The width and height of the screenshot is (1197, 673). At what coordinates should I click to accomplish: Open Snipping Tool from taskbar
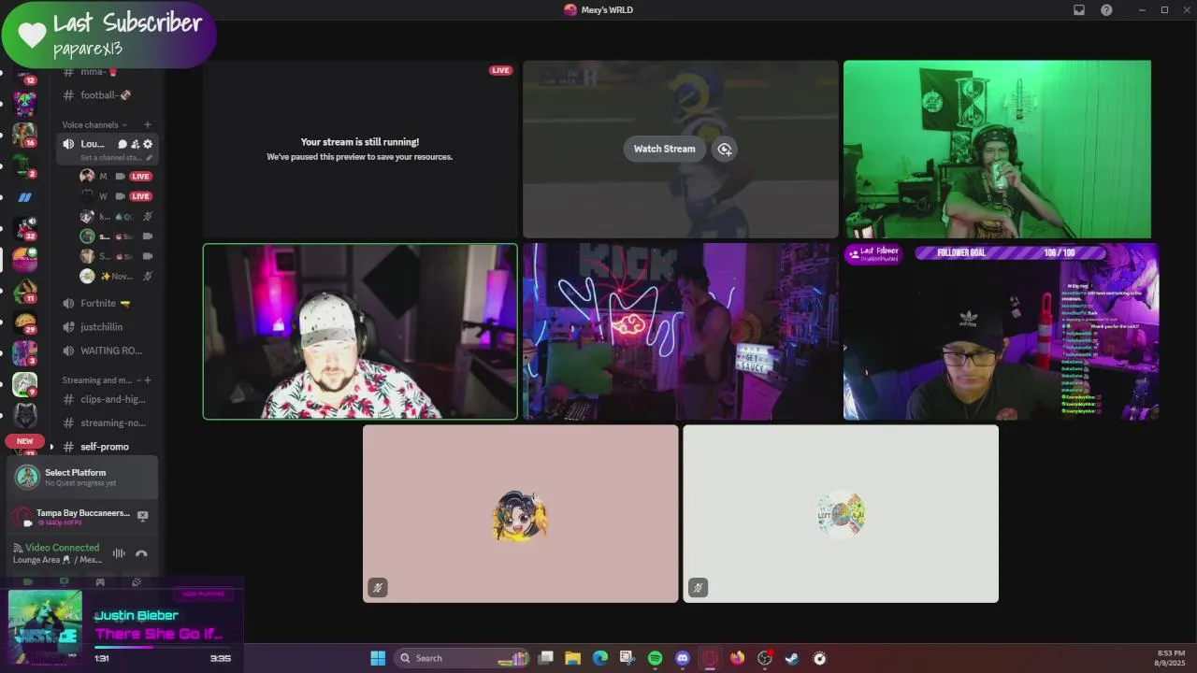point(627,658)
